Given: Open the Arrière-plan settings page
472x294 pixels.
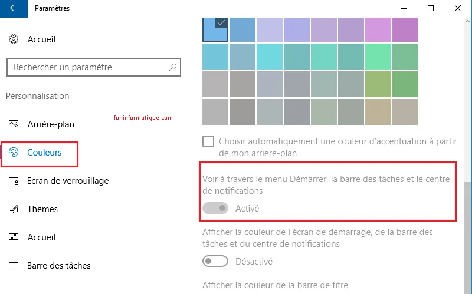Looking at the screenshot, I should [x=51, y=124].
